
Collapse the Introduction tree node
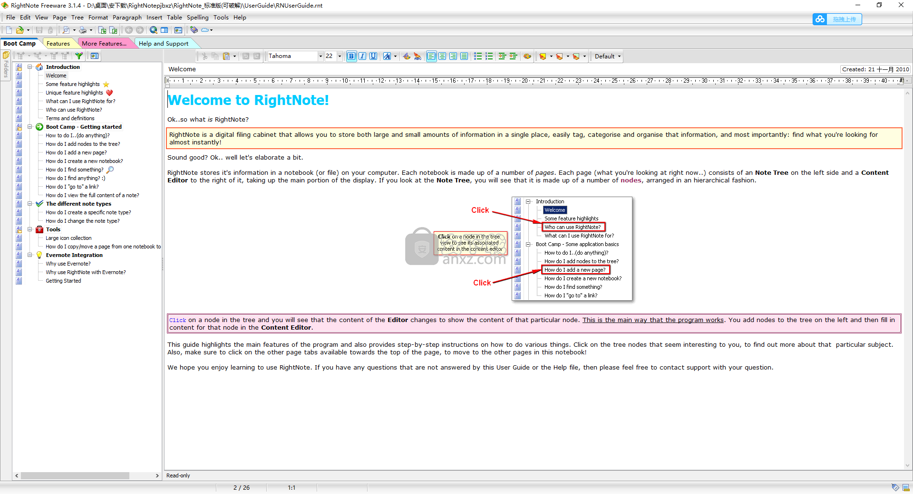click(x=30, y=67)
